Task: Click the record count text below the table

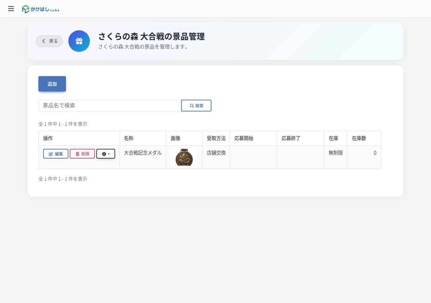Action: [63, 179]
